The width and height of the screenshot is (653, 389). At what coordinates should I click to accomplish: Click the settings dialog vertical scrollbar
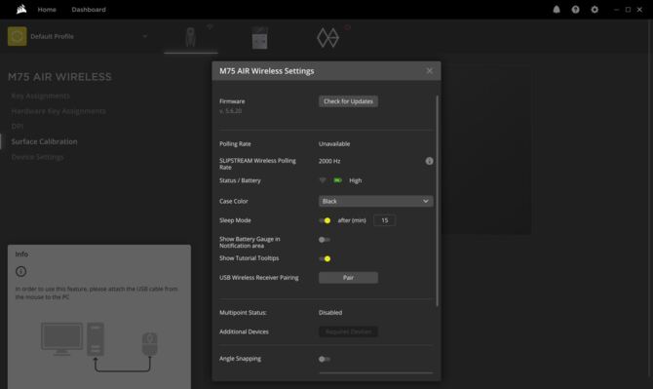click(437, 201)
